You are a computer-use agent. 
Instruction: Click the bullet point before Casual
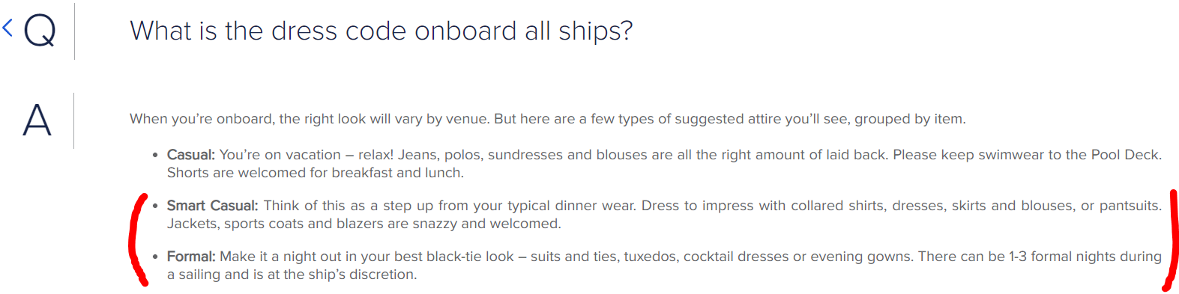[x=155, y=156]
